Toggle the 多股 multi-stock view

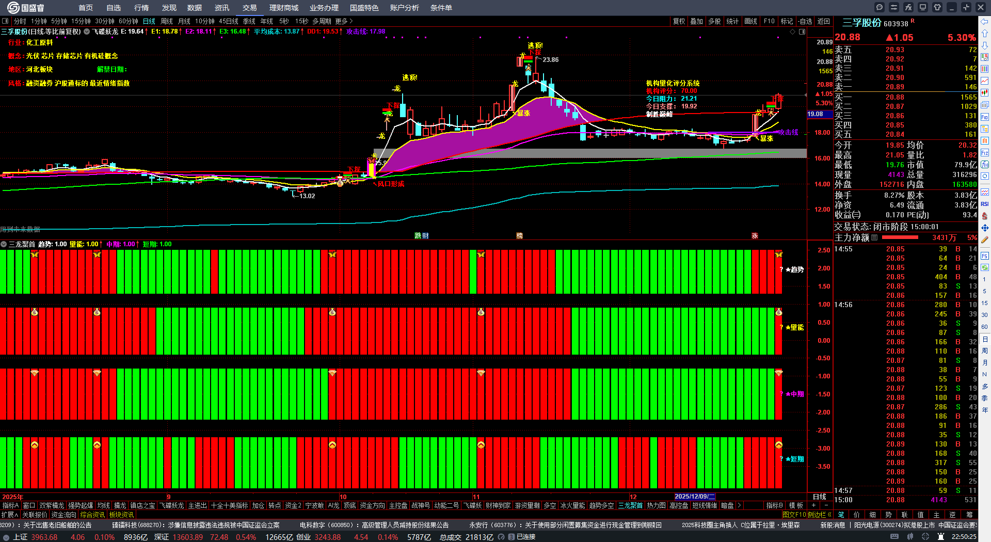click(714, 21)
